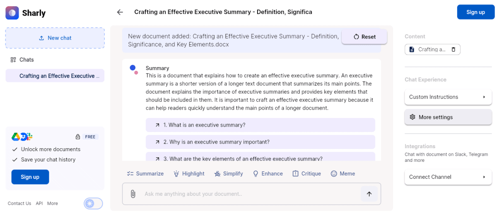Open the Meme generator option
This screenshot has width=497, height=219.
(343, 173)
